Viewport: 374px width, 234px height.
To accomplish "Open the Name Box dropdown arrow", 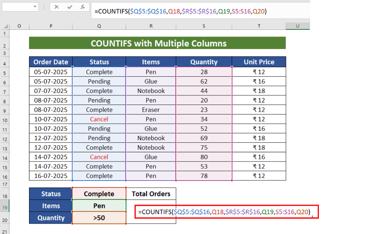I will pyautogui.click(x=35, y=7).
